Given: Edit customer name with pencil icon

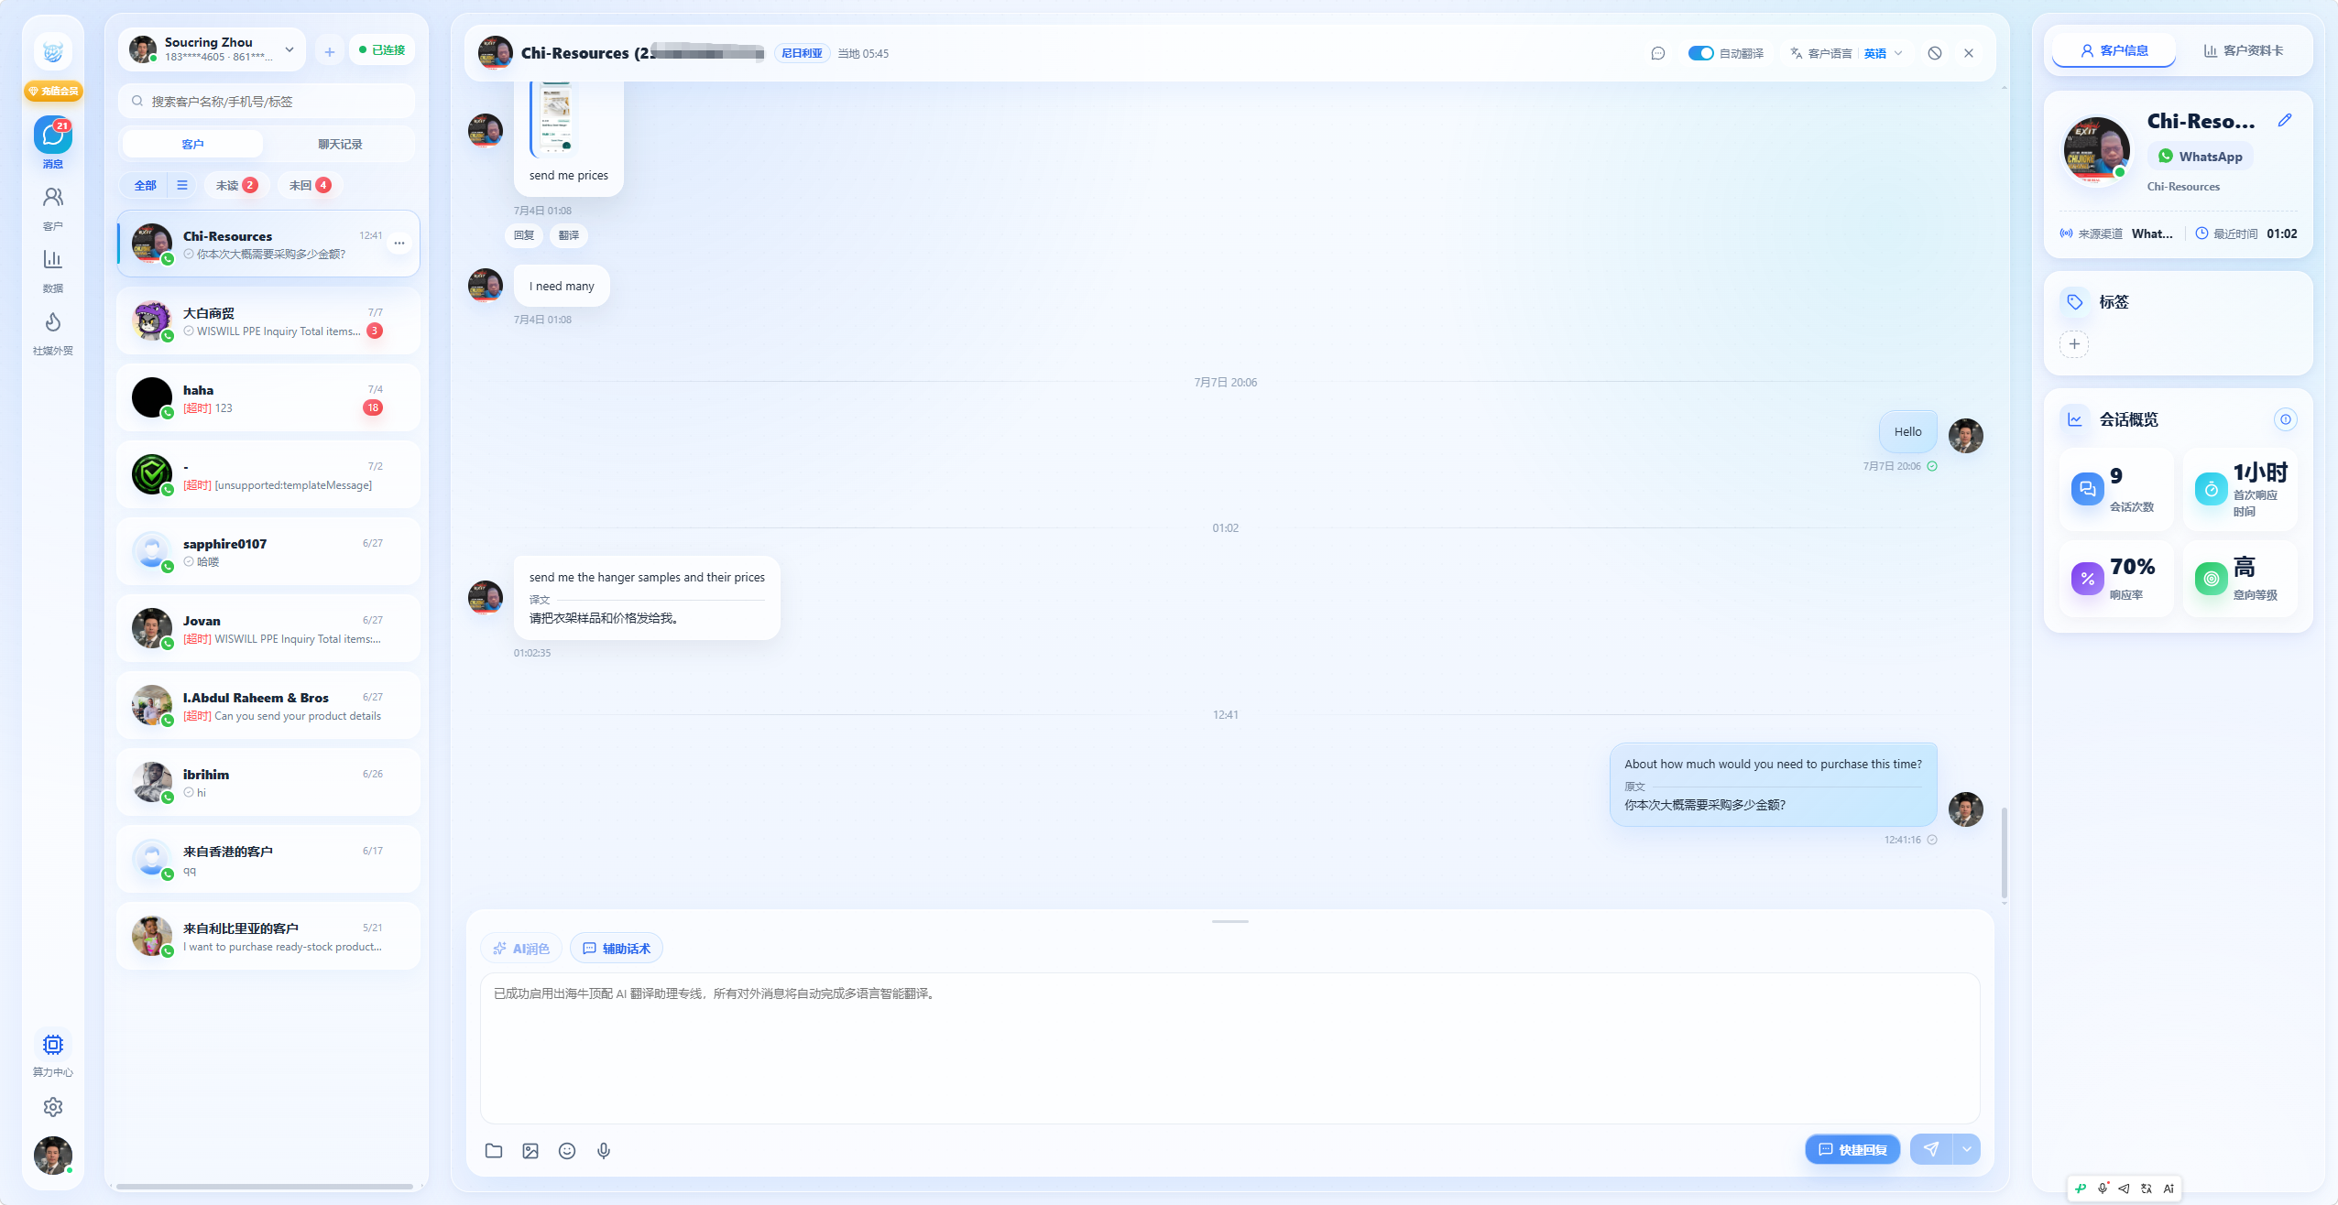Looking at the screenshot, I should pos(2285,120).
